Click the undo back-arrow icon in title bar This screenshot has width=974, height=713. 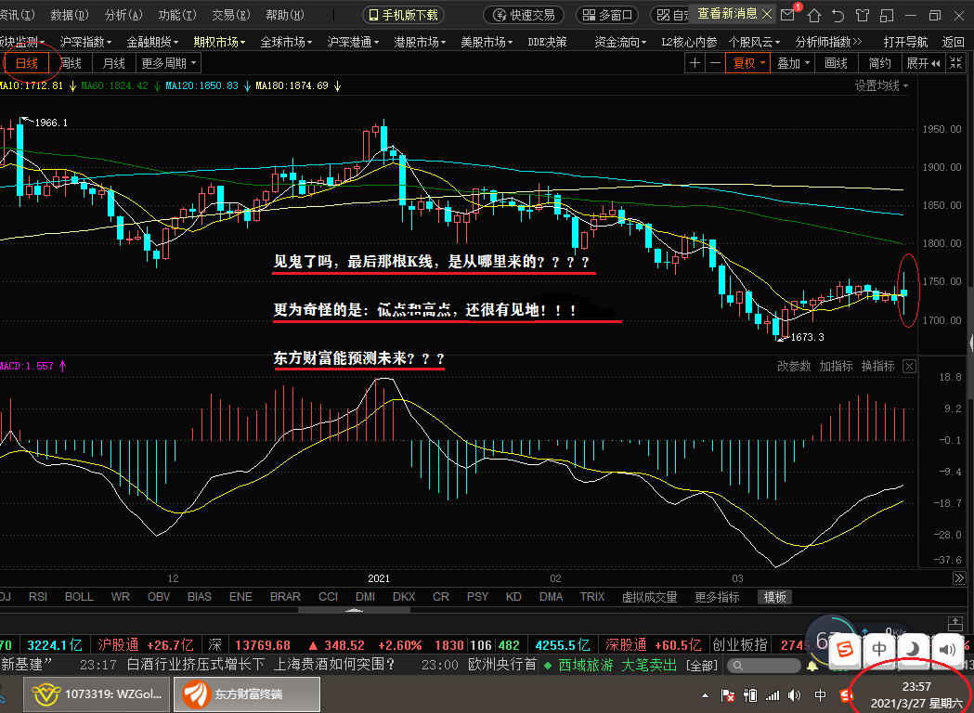838,16
